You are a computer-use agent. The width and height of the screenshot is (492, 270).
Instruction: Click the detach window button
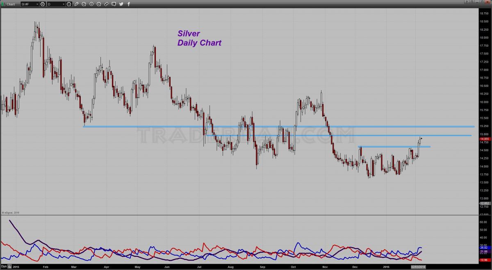coord(472,2)
